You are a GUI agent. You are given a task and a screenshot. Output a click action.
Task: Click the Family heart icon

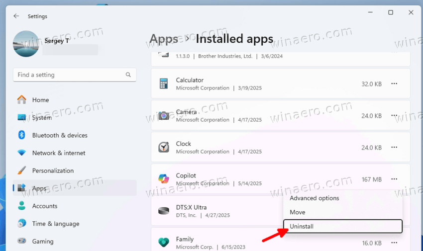[164, 242]
